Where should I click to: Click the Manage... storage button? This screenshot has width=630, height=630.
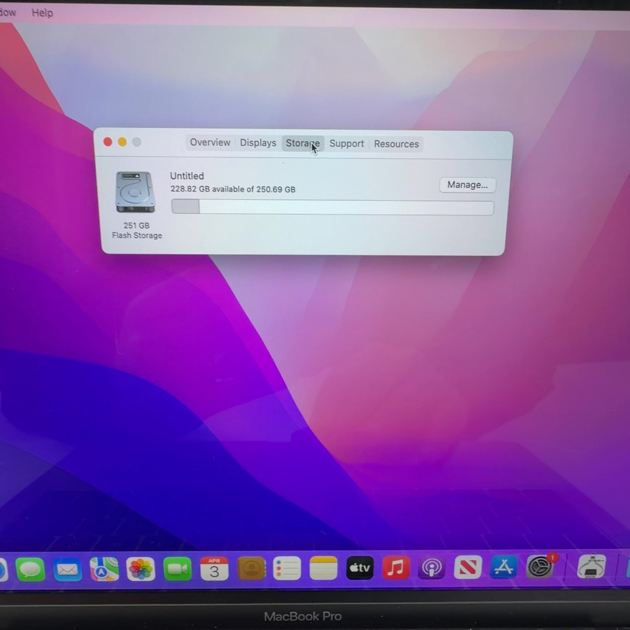coord(467,185)
